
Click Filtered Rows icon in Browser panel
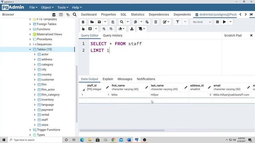[68, 15]
